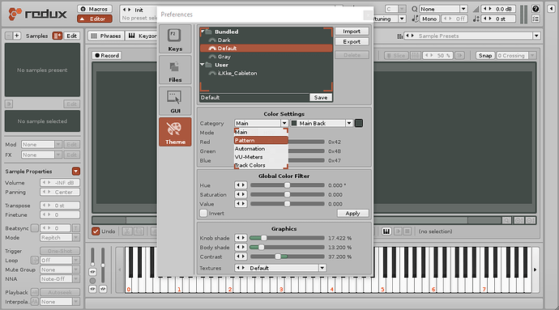Click the play sample icon below sample list

(x=9, y=104)
